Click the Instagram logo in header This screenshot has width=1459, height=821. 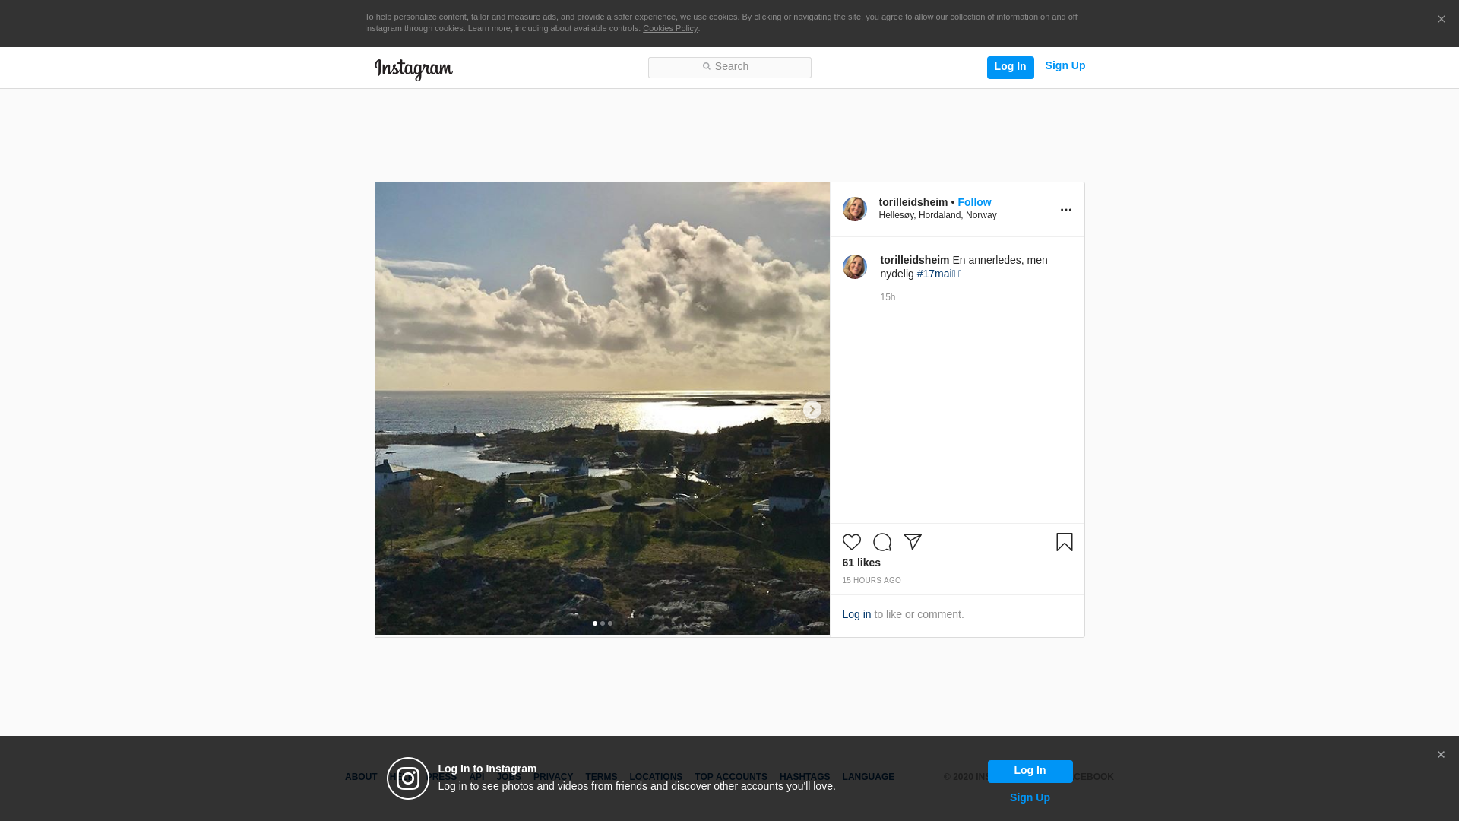click(413, 69)
